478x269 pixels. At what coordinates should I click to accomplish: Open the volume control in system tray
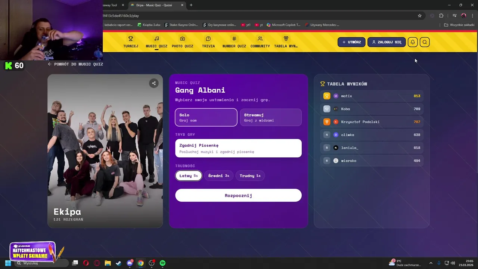[x=453, y=263]
